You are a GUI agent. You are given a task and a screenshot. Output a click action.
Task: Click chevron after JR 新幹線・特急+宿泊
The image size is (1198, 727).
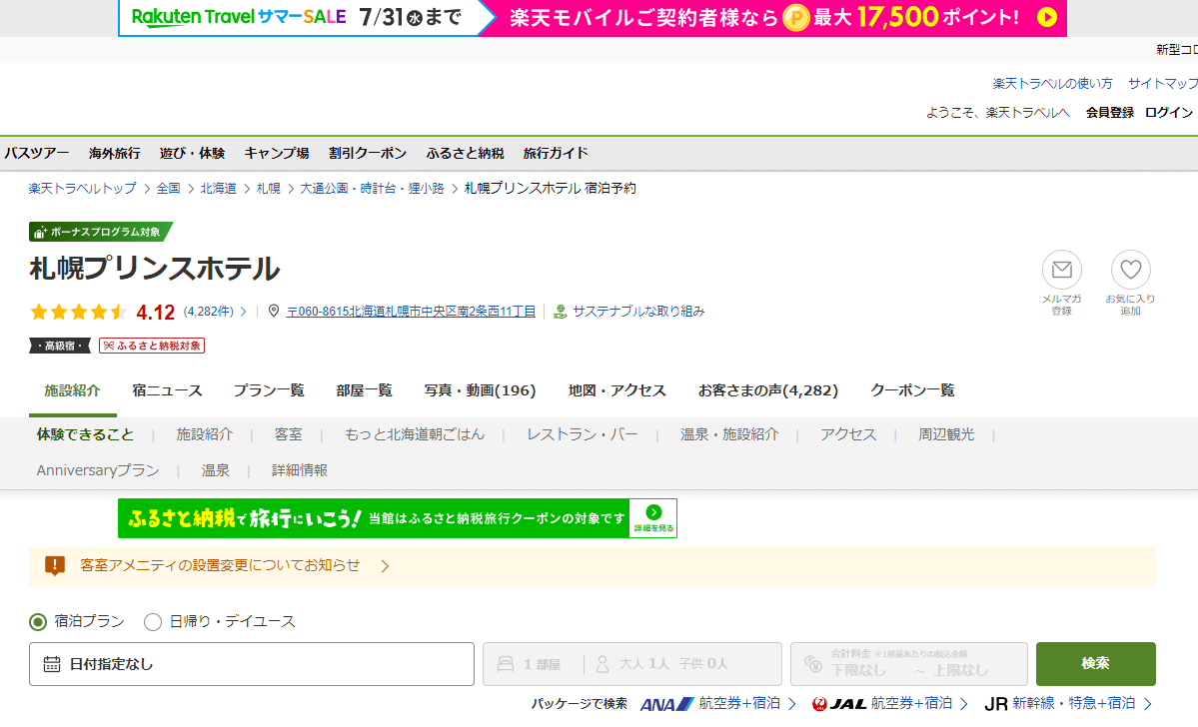click(x=1148, y=703)
